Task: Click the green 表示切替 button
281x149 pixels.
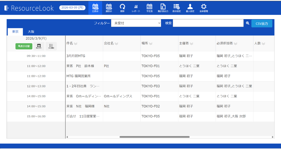Action: click(24, 46)
